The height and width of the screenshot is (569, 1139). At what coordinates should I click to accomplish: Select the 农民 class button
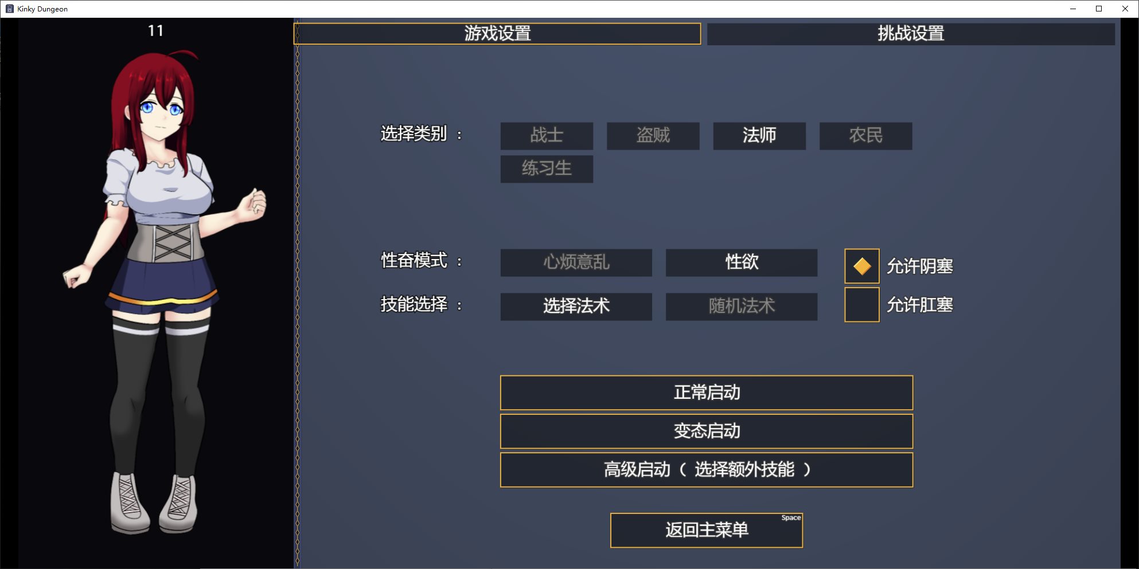point(865,136)
